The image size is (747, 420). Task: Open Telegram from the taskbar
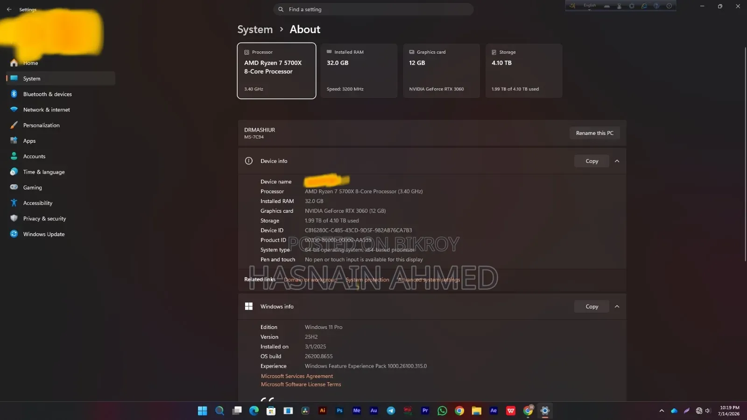pos(391,411)
